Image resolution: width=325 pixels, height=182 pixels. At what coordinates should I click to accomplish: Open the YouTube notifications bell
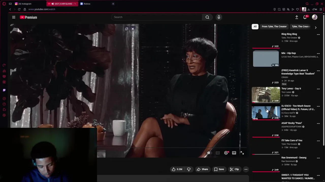[x=305, y=17]
